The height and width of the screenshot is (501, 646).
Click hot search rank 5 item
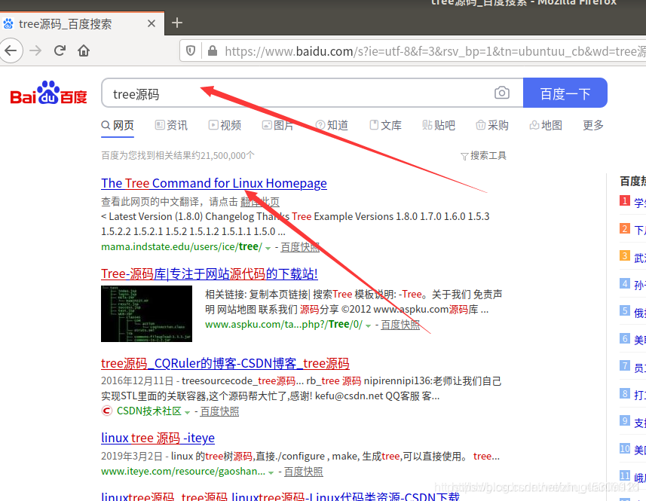tap(633, 312)
